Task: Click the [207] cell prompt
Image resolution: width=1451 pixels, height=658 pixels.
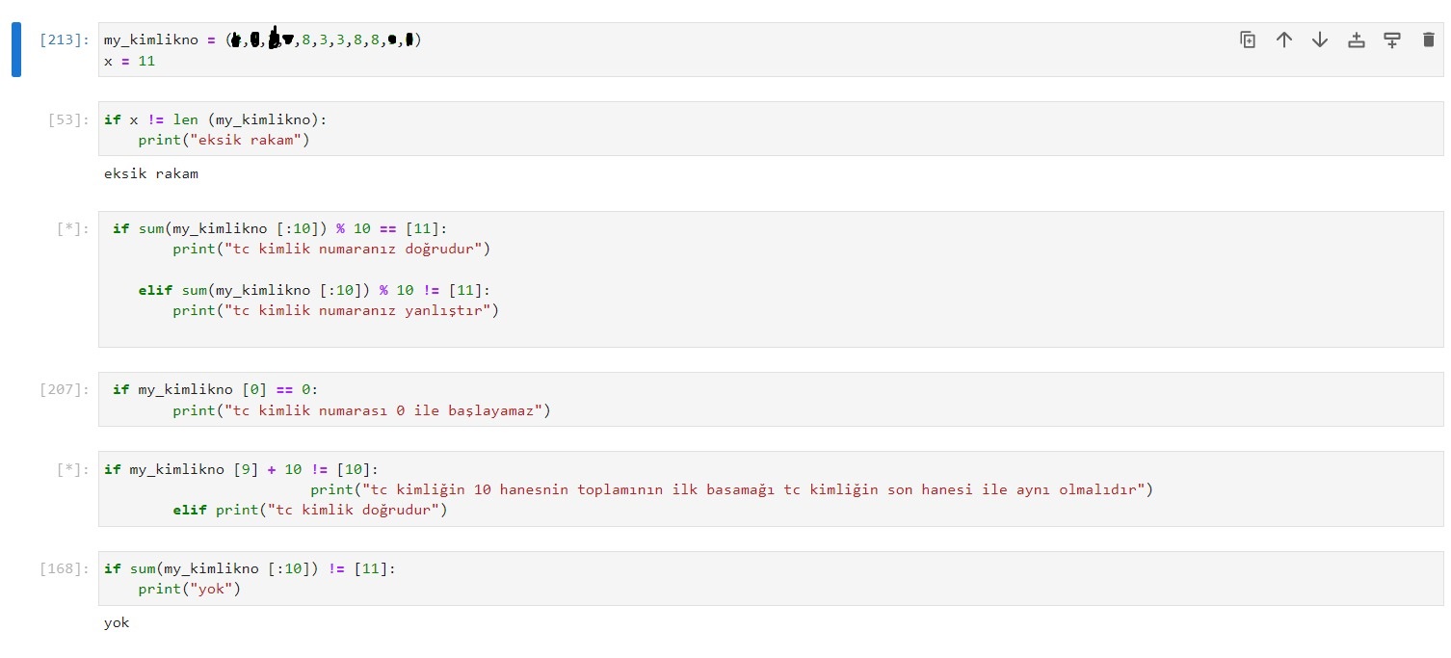Action: click(x=65, y=390)
